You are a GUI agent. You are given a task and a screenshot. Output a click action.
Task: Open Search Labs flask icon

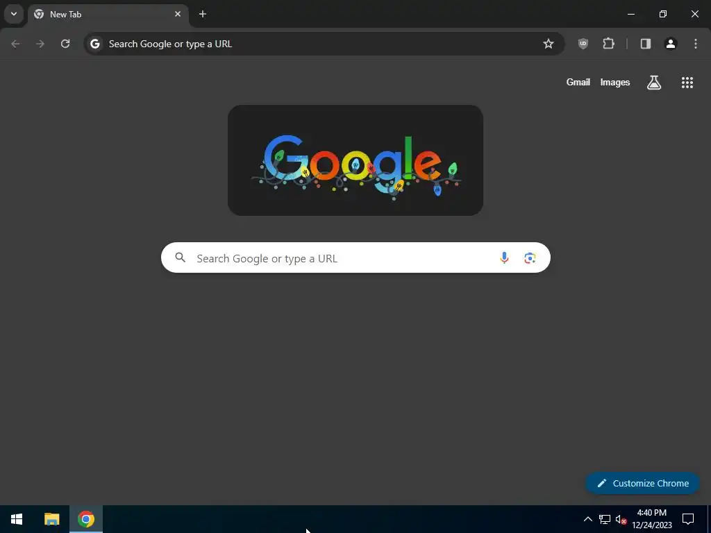coord(654,83)
